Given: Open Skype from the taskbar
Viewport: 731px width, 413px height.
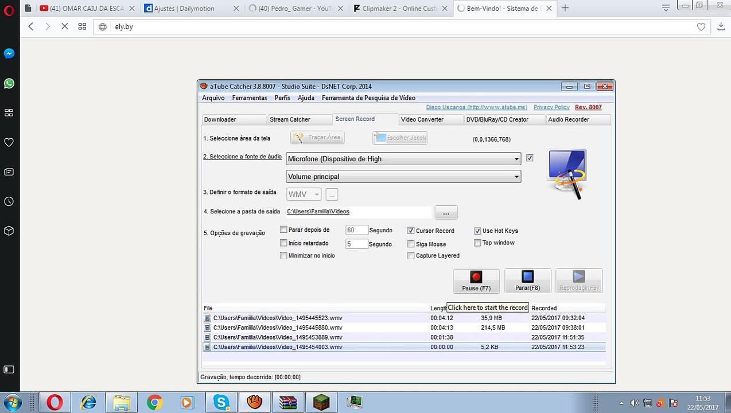Looking at the screenshot, I should click(221, 403).
